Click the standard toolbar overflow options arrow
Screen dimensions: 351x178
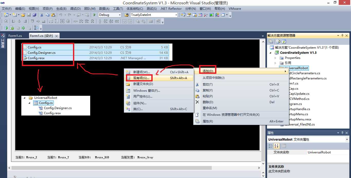(230, 15)
